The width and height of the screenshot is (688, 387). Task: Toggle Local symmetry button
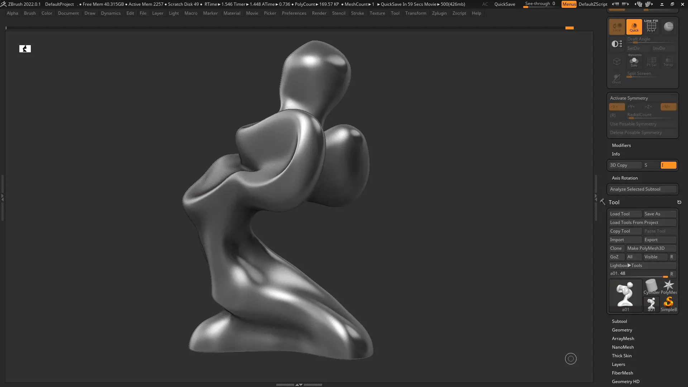[617, 27]
